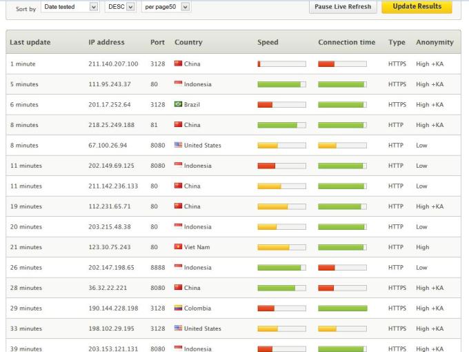Click connection time bar for 111.95.243.37

(x=343, y=84)
